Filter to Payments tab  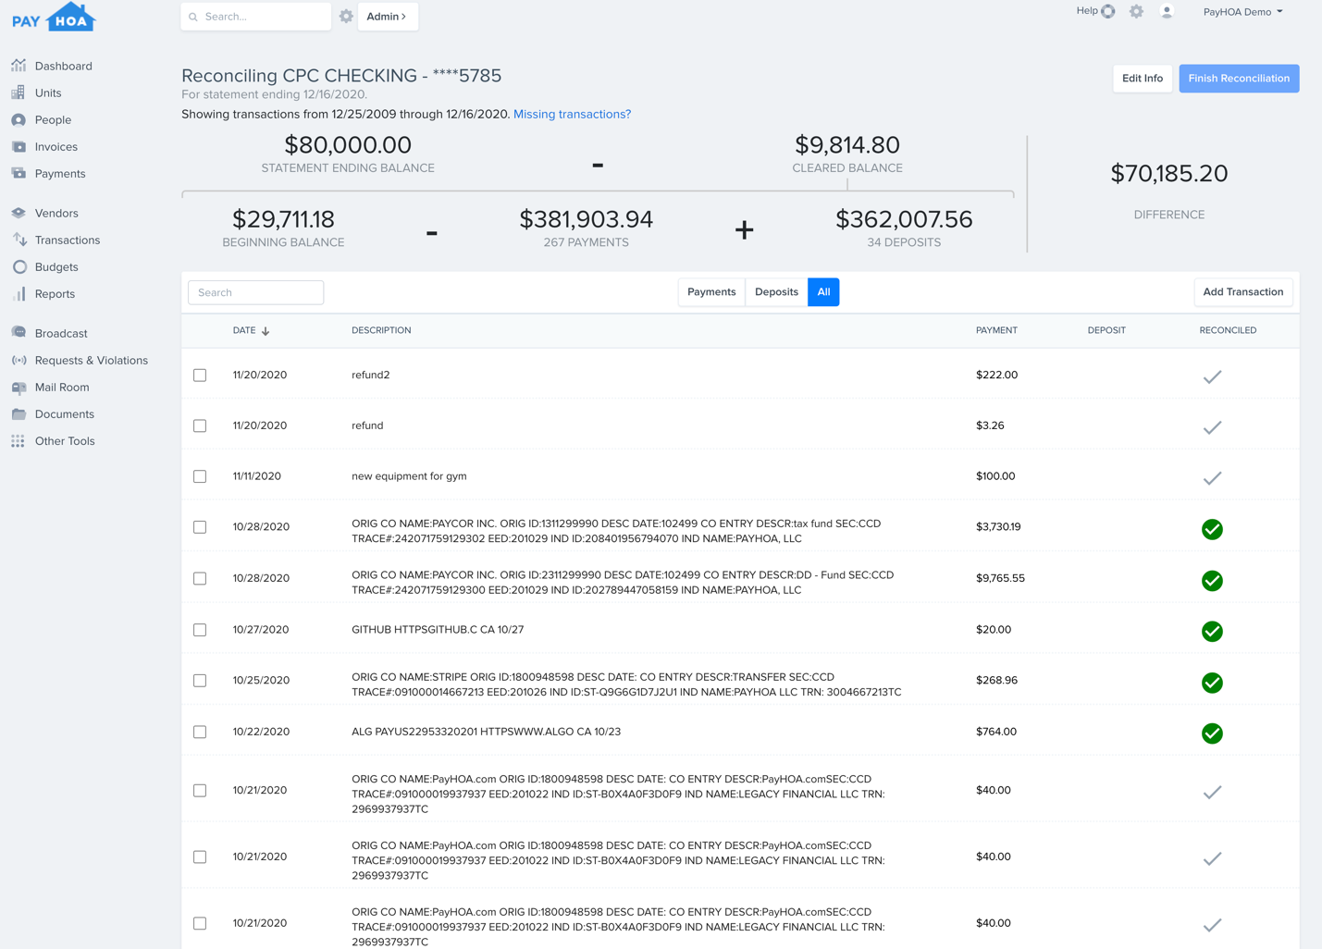pyautogui.click(x=711, y=292)
